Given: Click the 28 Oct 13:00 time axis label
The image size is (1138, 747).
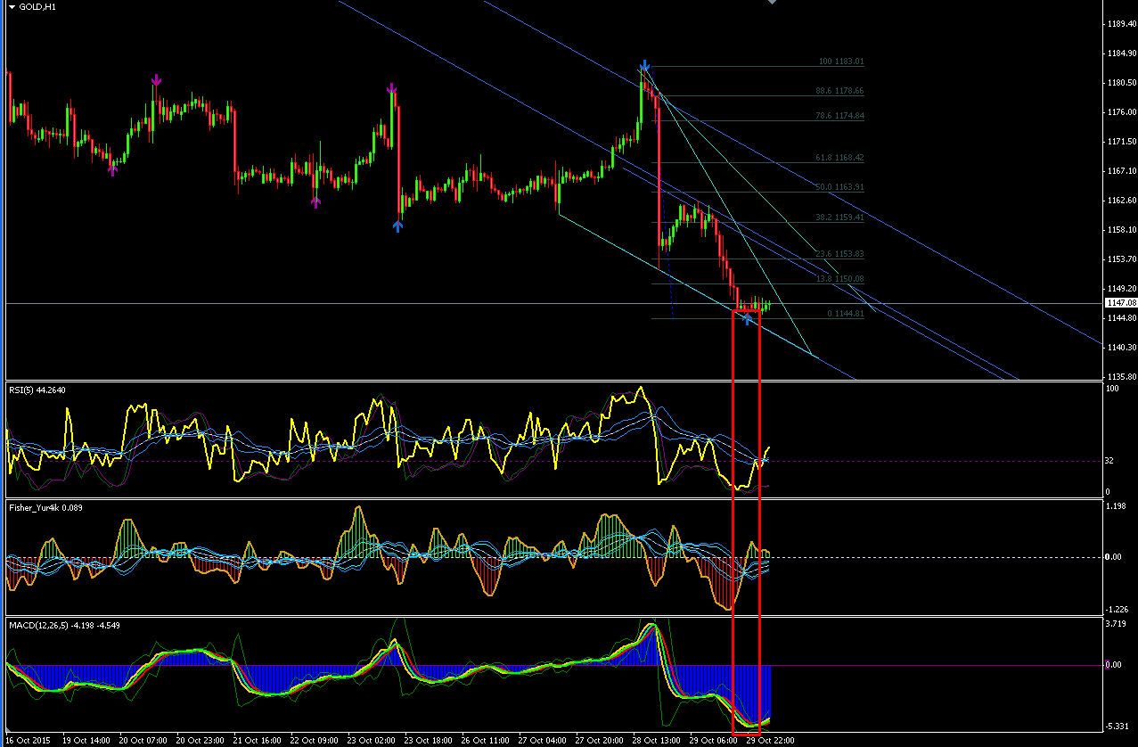Looking at the screenshot, I should pos(656,740).
